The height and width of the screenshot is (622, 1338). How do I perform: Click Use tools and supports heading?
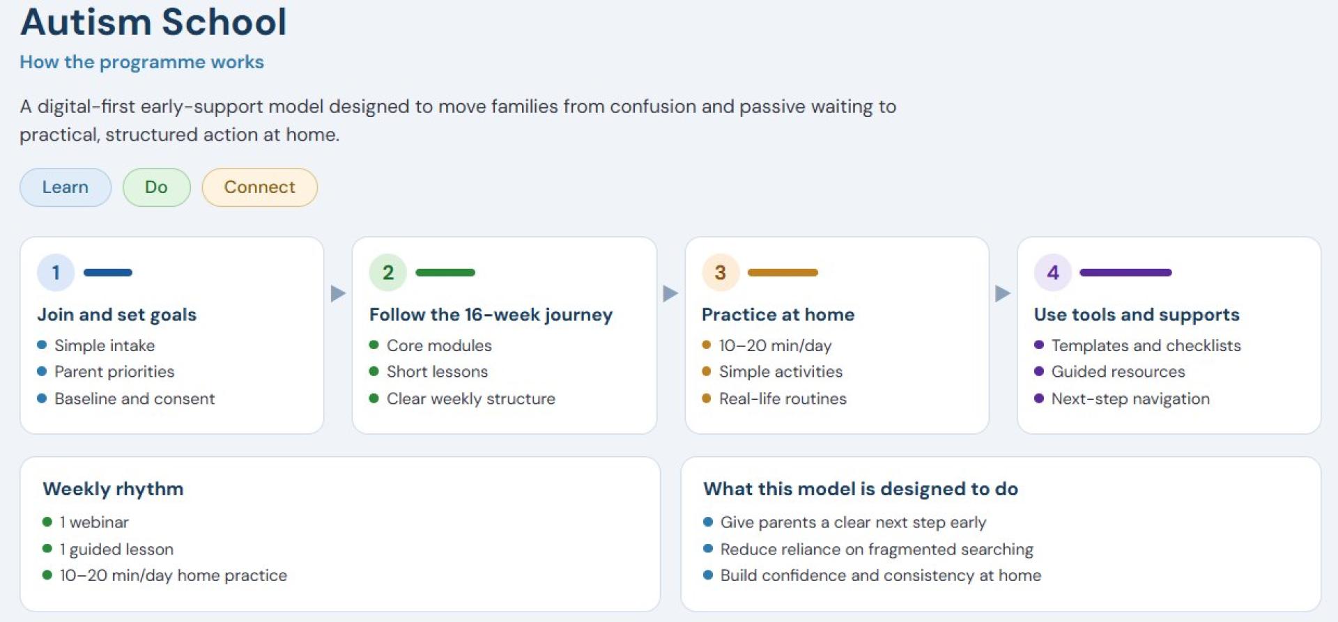coord(1137,315)
